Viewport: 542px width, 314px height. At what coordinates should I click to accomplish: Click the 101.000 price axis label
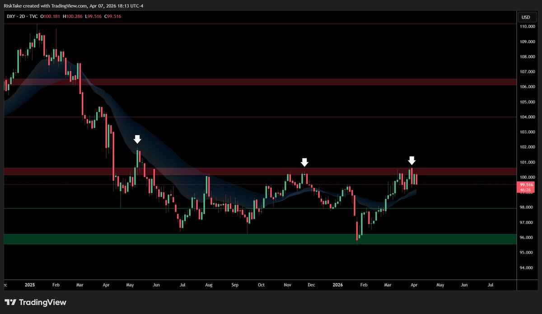coord(528,162)
